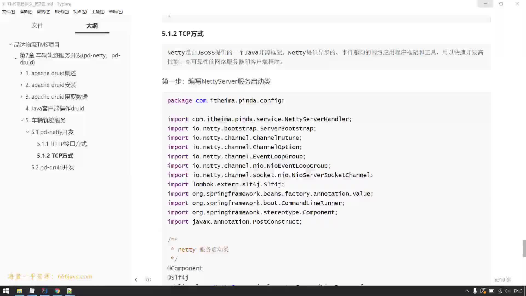Jump to 1. apache druid概述 heading
The image size is (526, 296).
coord(51,73)
